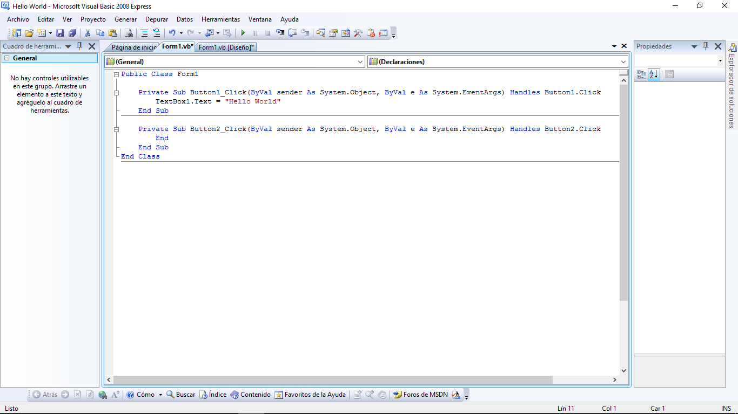Open Add New Item dropdown arrow
The height and width of the screenshot is (414, 738).
tap(50, 33)
